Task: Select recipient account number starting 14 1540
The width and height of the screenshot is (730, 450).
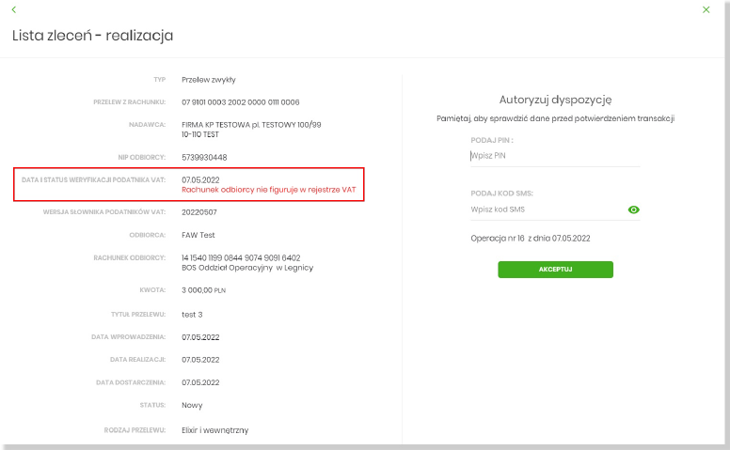Action: click(241, 256)
